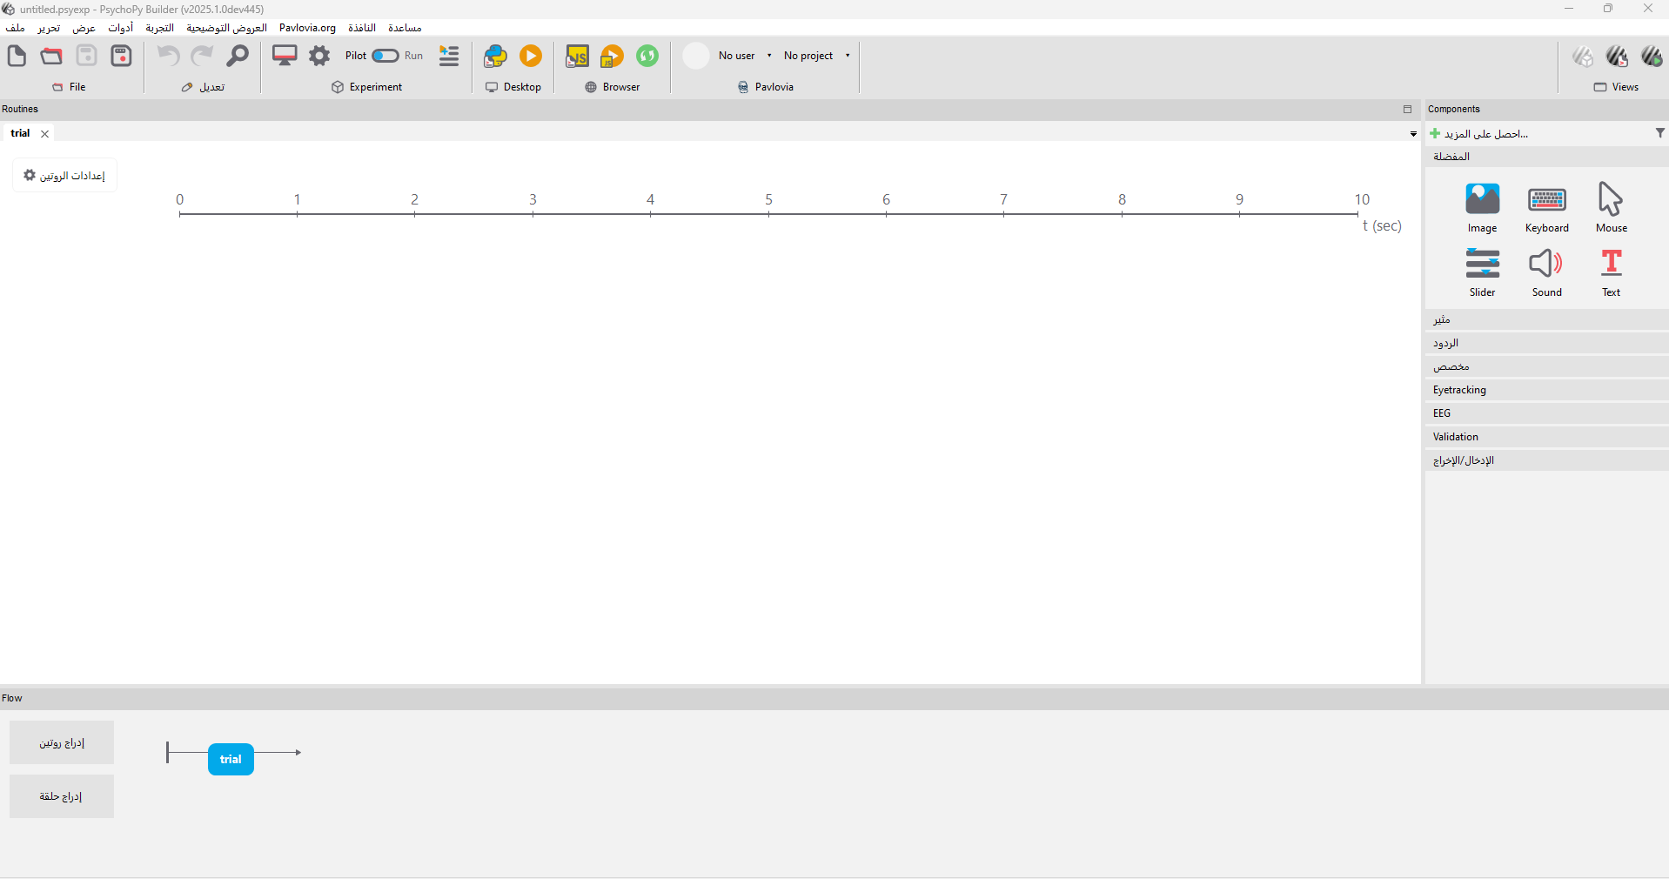1669x879 pixels.
Task: Click Compile to Python script icon
Action: 495,57
